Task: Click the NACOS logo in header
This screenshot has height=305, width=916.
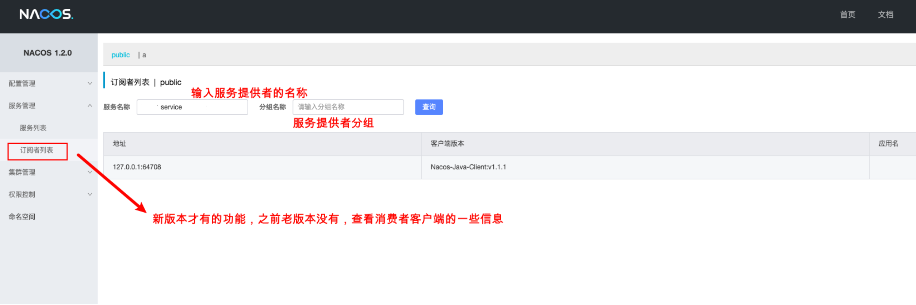Action: pyautogui.click(x=46, y=14)
